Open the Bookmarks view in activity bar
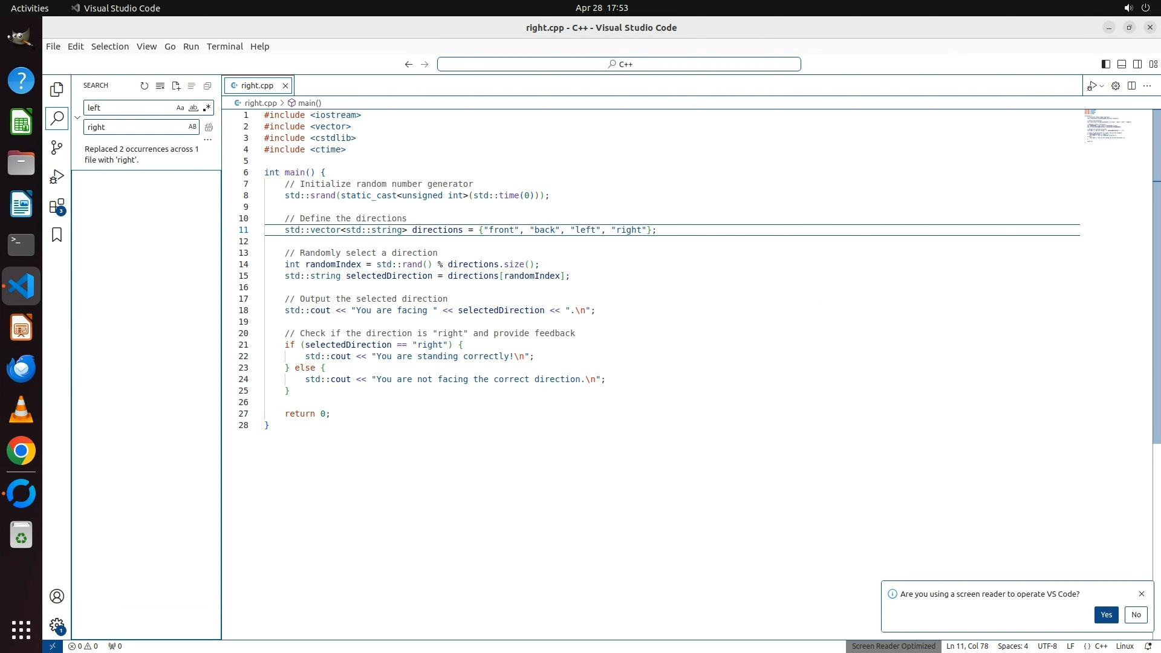Image resolution: width=1161 pixels, height=653 pixels. [x=57, y=235]
